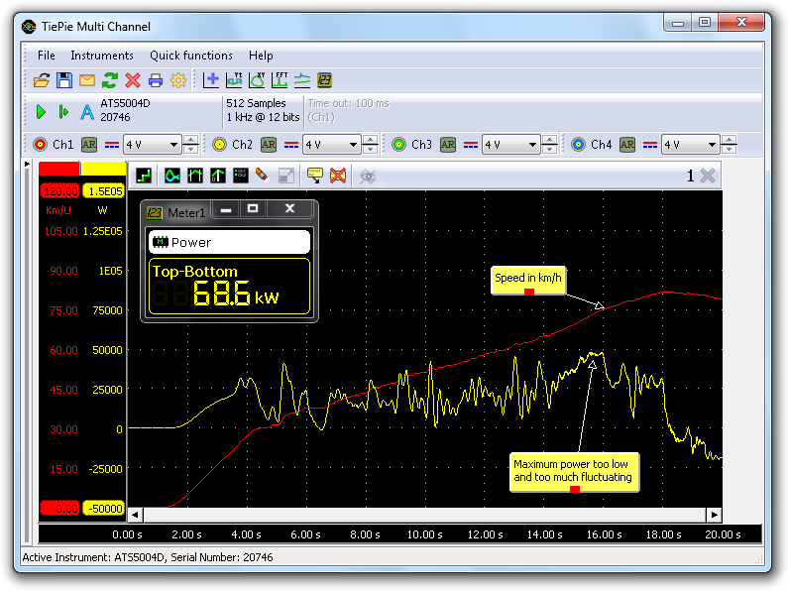The height and width of the screenshot is (591, 788).
Task: Click the red X delete icon
Action: [133, 80]
